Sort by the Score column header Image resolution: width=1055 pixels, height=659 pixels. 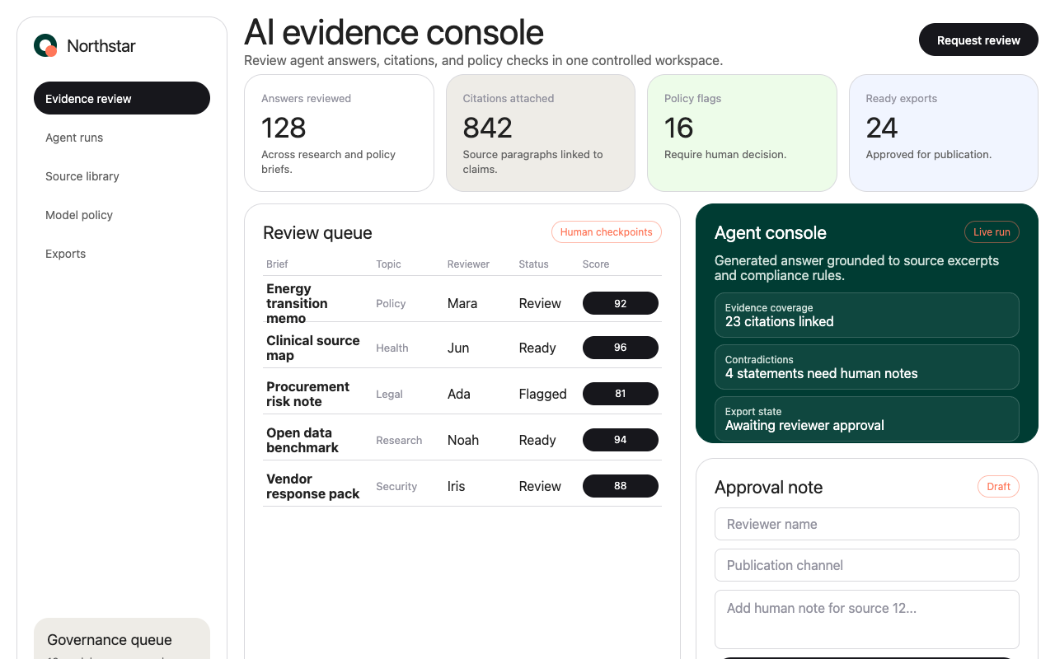(x=596, y=264)
